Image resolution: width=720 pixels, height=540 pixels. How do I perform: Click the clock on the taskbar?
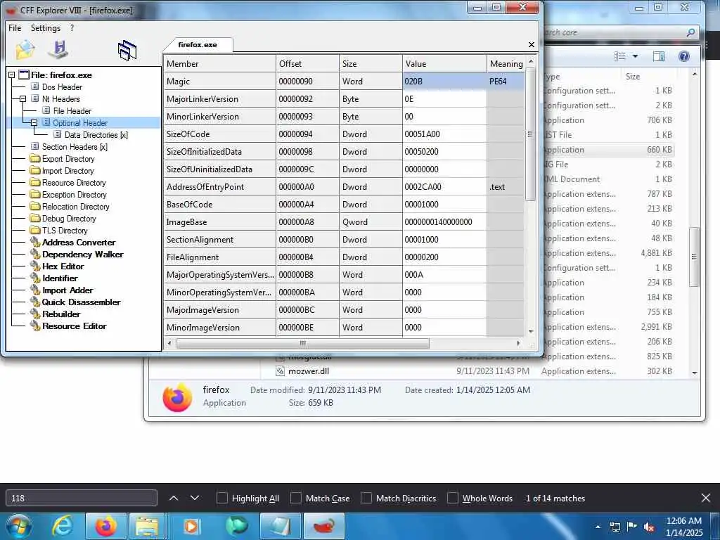coord(683,527)
